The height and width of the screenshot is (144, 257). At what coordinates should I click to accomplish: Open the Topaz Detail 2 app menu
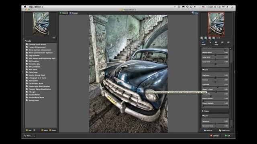click(36, 7)
